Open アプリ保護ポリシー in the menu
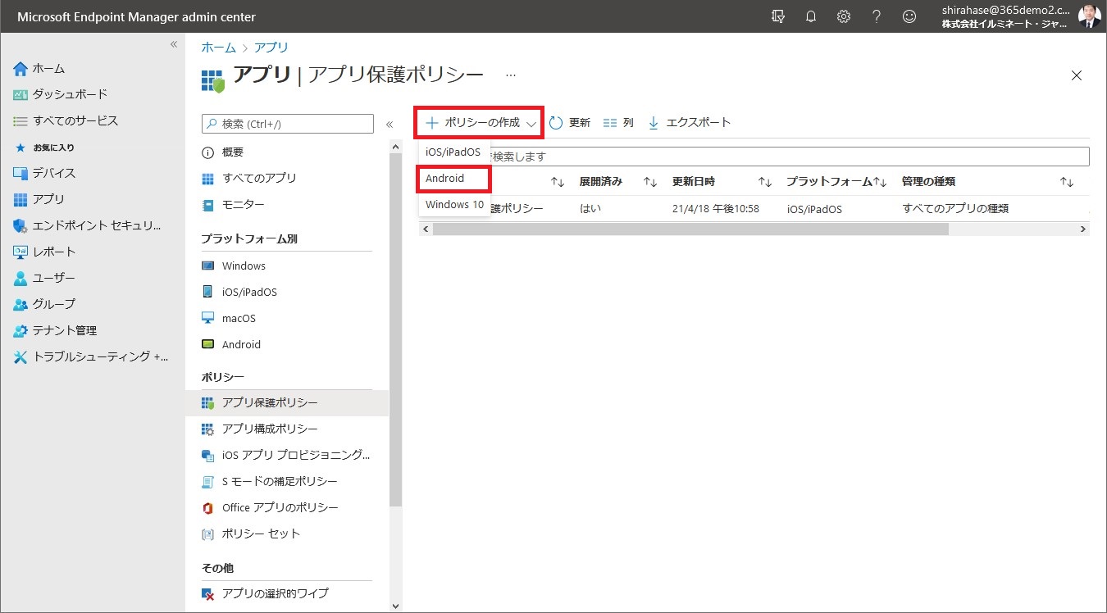The height and width of the screenshot is (613, 1107). (x=287, y=402)
